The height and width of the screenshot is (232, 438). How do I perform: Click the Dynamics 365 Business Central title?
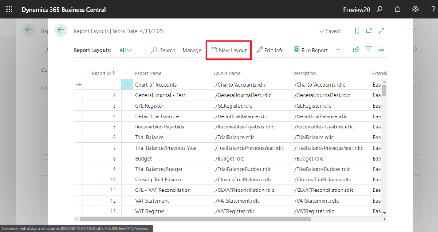click(63, 10)
